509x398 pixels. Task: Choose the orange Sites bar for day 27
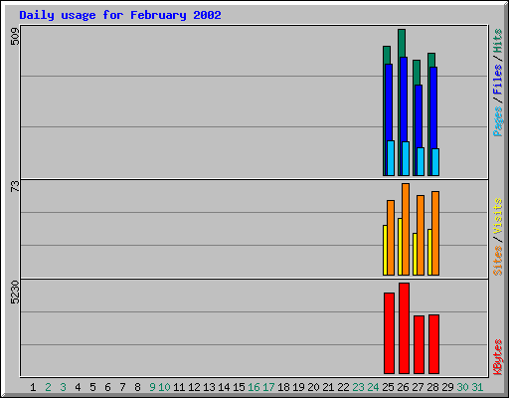pyautogui.click(x=421, y=236)
